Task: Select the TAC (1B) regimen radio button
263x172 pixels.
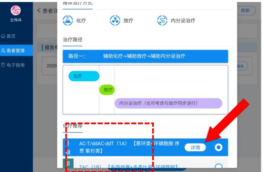Action: (x=218, y=167)
